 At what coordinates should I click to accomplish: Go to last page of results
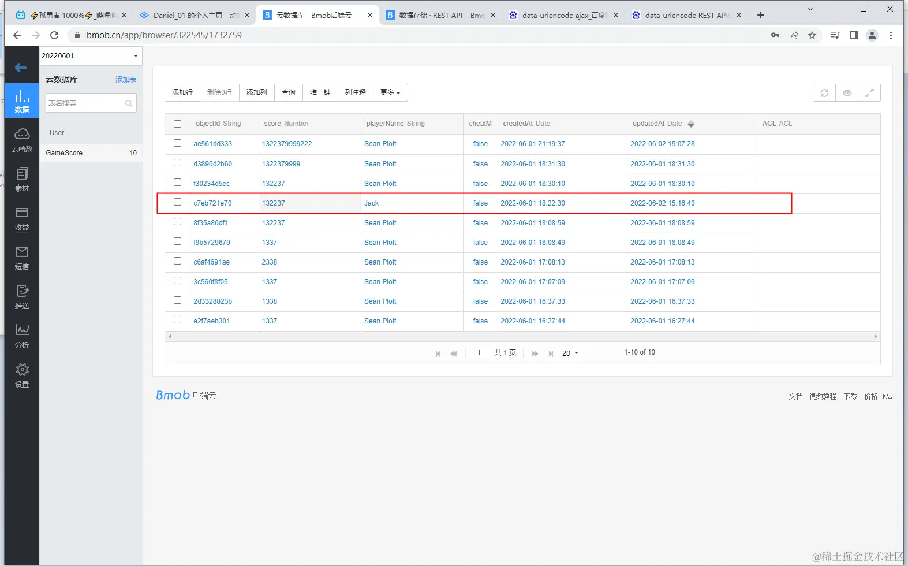click(x=551, y=353)
